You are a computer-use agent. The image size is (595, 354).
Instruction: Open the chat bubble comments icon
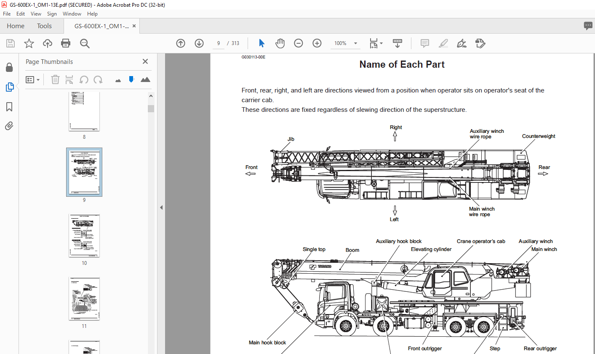(588, 26)
